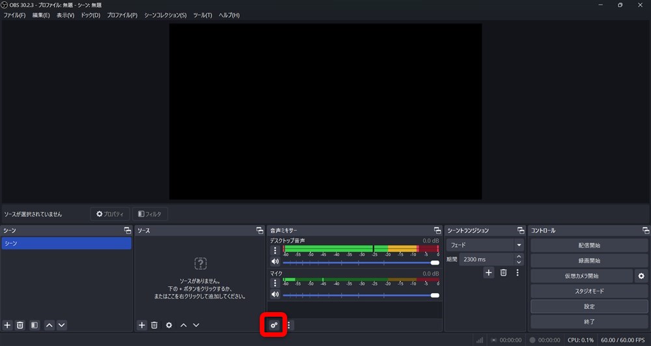Click the transition duration 2300 ms field
Viewport: 651px width, 346px height.
coord(486,259)
